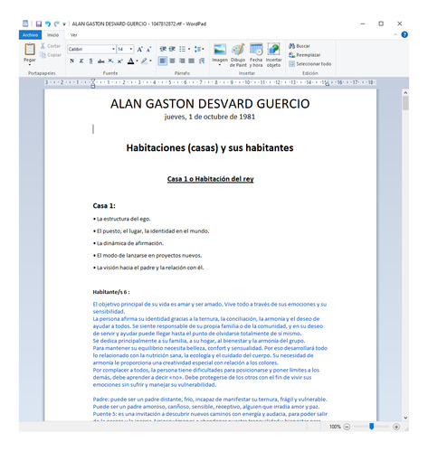
Task: Open the Archivo menu
Action: pyautogui.click(x=30, y=35)
